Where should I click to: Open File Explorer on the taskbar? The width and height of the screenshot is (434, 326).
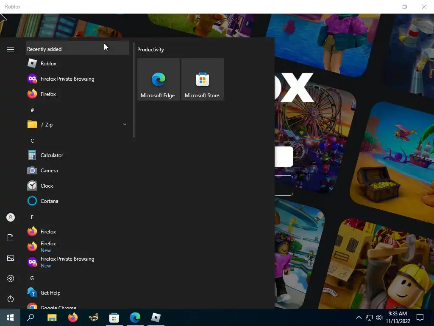click(x=52, y=318)
